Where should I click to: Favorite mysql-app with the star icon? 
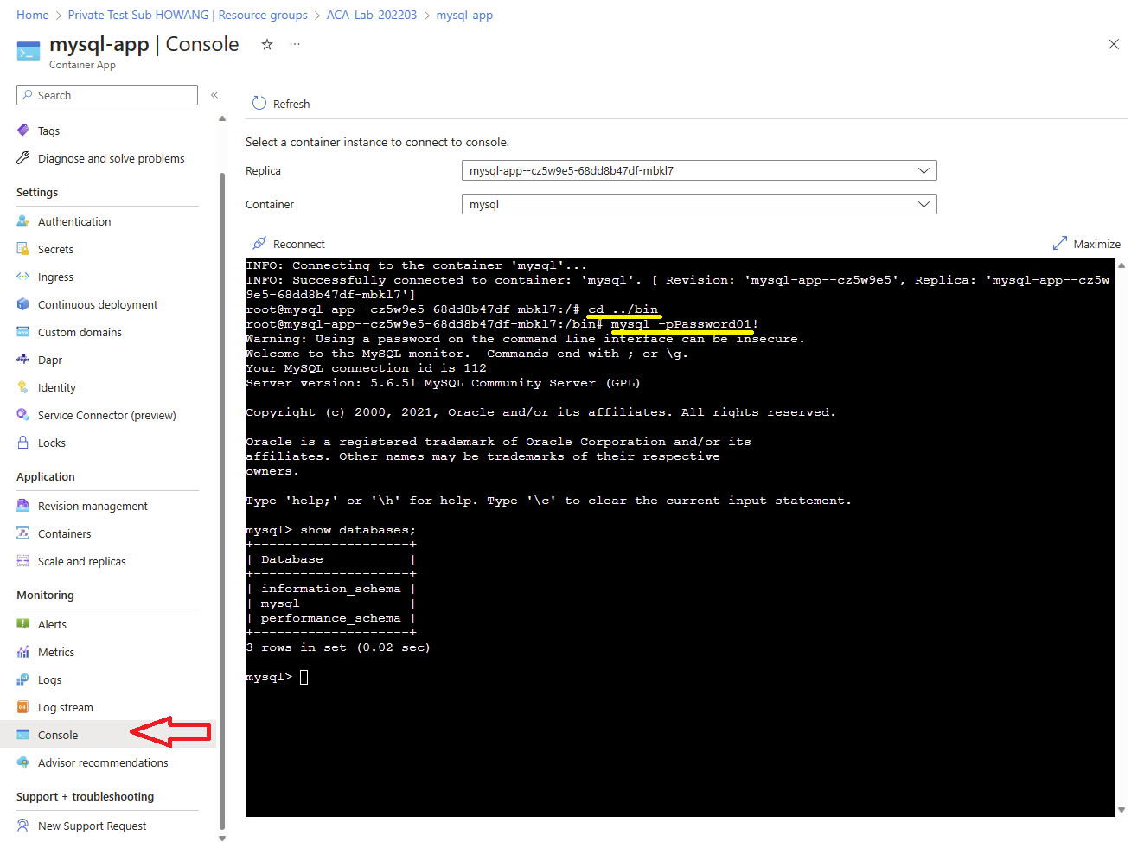267,44
